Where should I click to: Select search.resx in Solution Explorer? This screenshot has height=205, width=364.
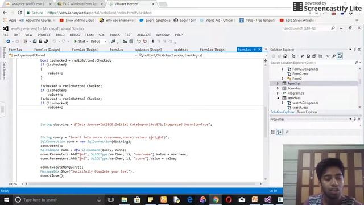pyautogui.click(x=300, y=108)
